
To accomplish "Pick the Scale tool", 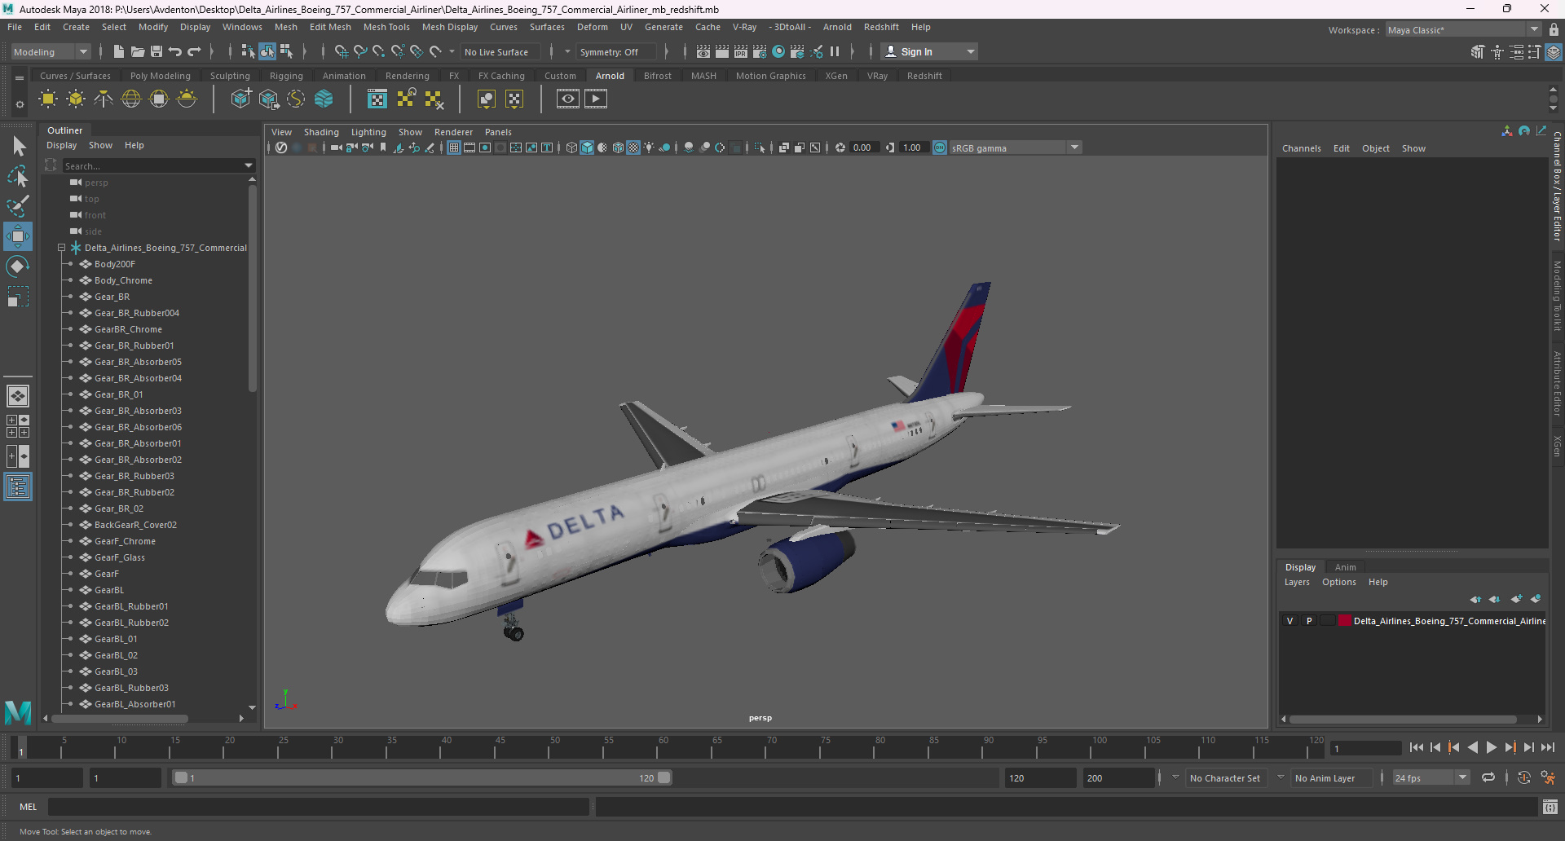I will click(18, 297).
